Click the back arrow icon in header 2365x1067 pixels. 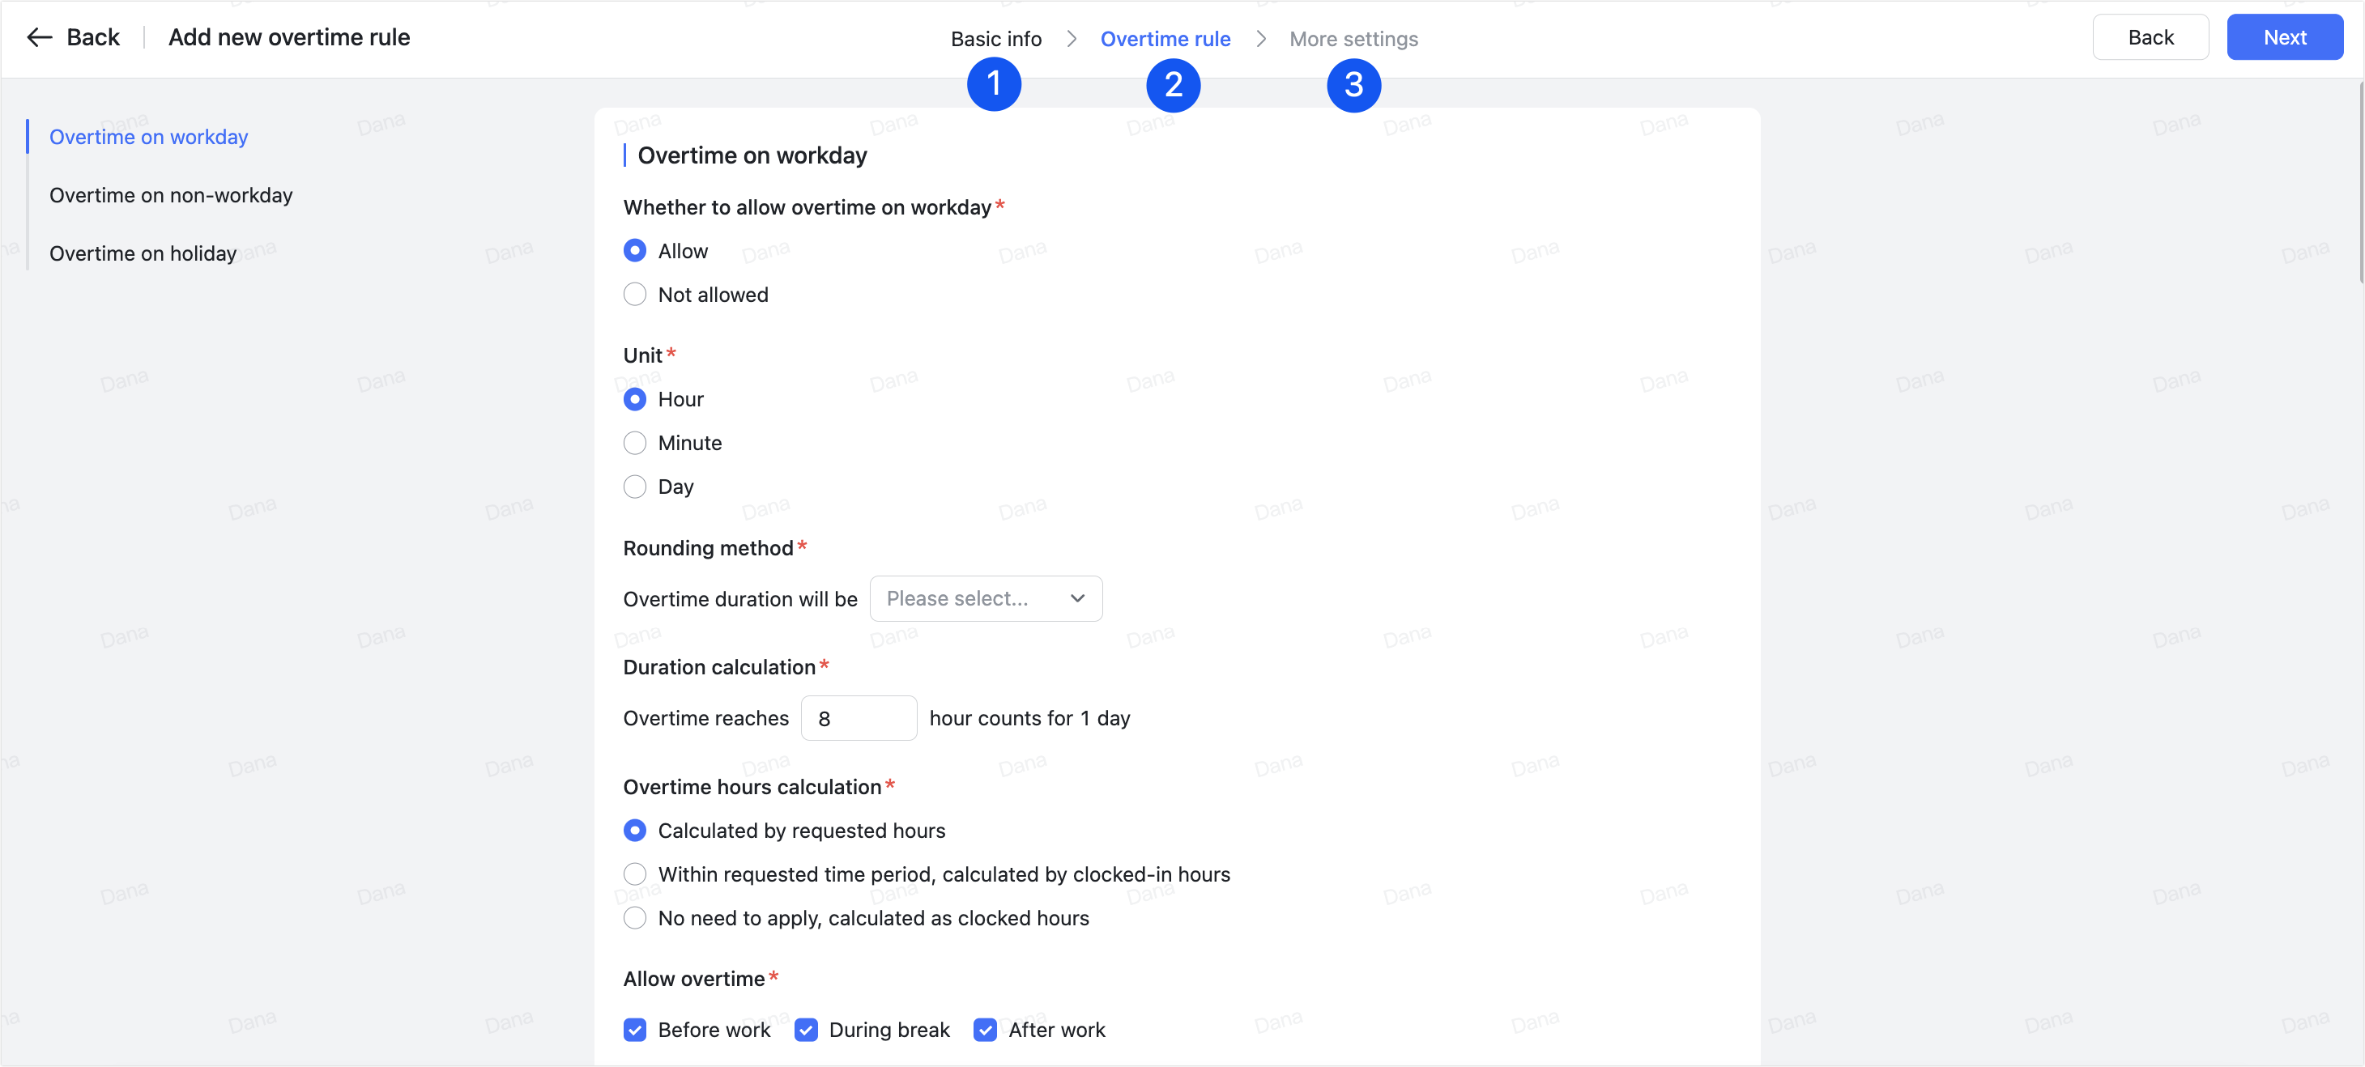pos(40,36)
